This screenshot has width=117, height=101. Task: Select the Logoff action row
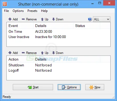[58, 70]
